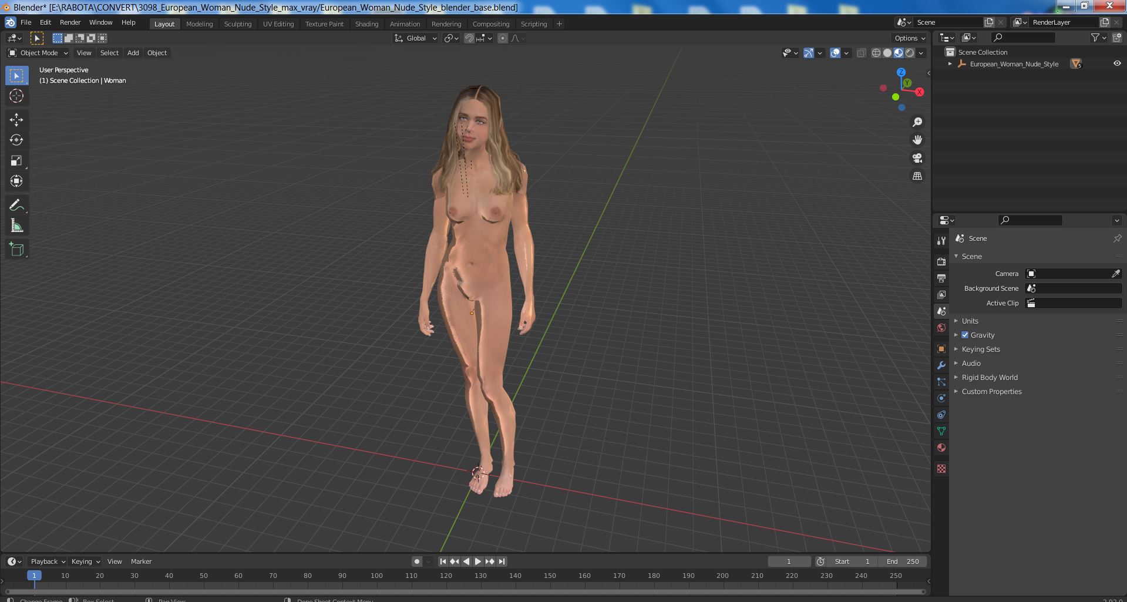Jump to the last frame
Viewport: 1127px width, 602px height.
[502, 561]
